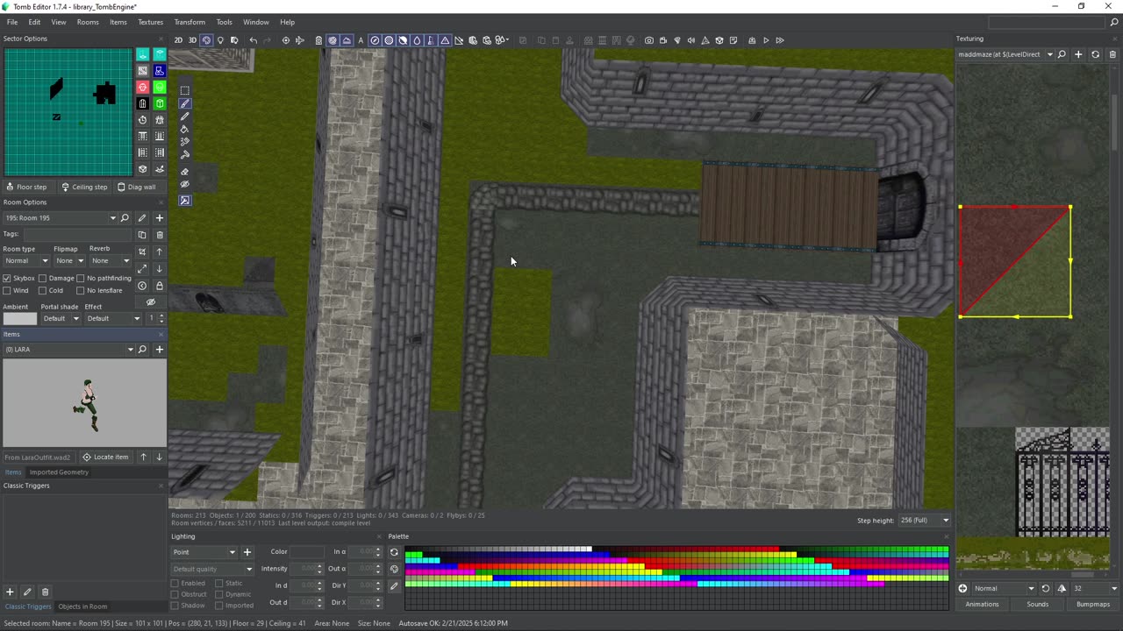Image resolution: width=1123 pixels, height=631 pixels.
Task: Click the undo arrow in toolbar
Action: coord(253,40)
